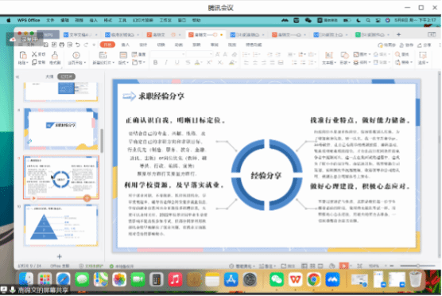Click the Find magnifier icon in ribbon
442x296 pixels.
click(397, 54)
